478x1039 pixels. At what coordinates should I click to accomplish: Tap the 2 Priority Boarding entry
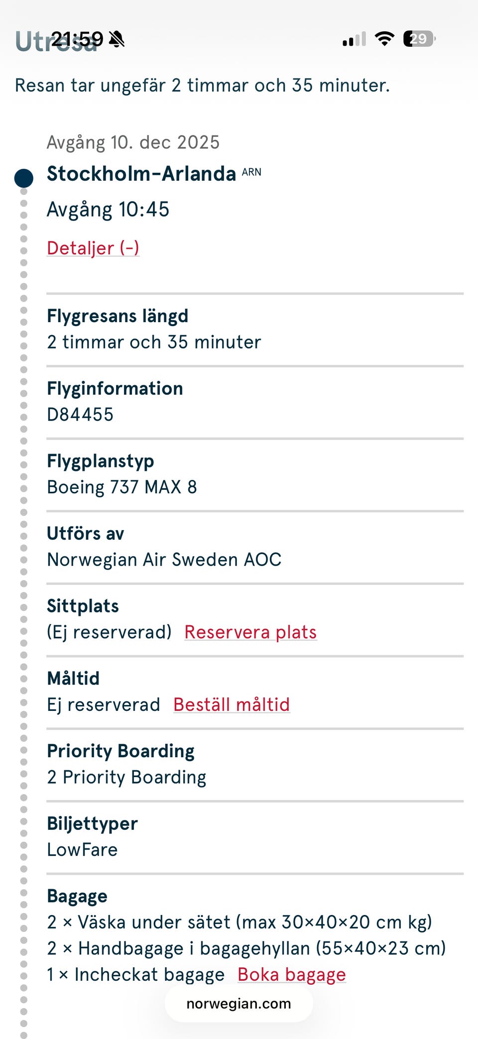pyautogui.click(x=126, y=777)
